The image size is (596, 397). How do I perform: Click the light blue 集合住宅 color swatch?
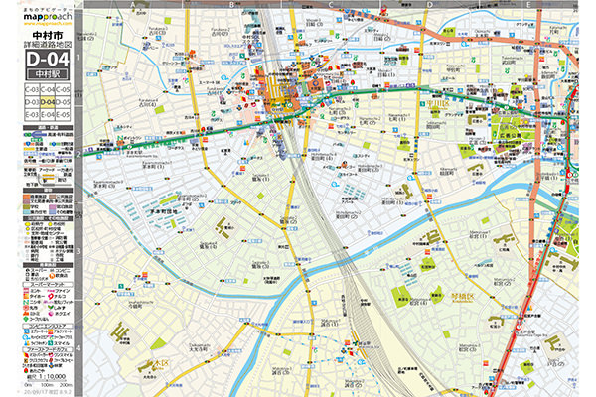(27, 212)
